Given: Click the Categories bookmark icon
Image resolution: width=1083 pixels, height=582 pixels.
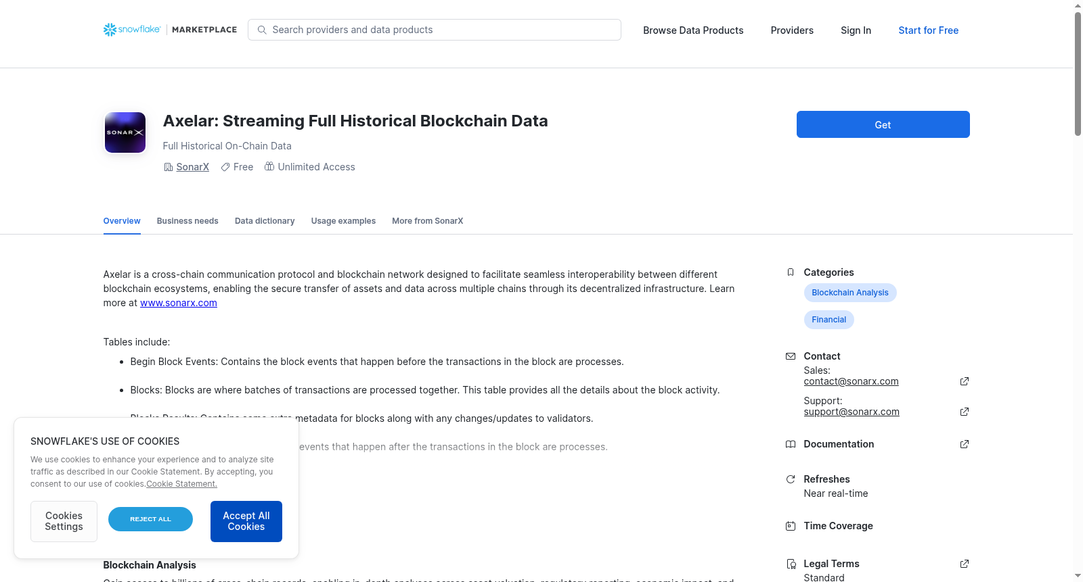Looking at the screenshot, I should click(x=791, y=272).
